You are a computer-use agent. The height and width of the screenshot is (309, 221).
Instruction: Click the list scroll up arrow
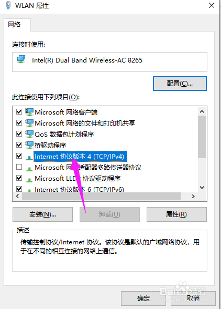pos(202,111)
